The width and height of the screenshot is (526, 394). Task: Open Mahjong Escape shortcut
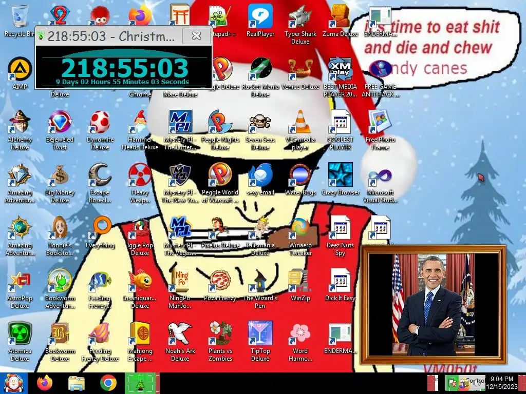tap(140, 342)
